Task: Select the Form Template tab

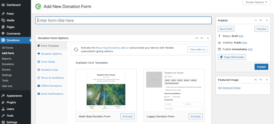Action: click(51, 46)
